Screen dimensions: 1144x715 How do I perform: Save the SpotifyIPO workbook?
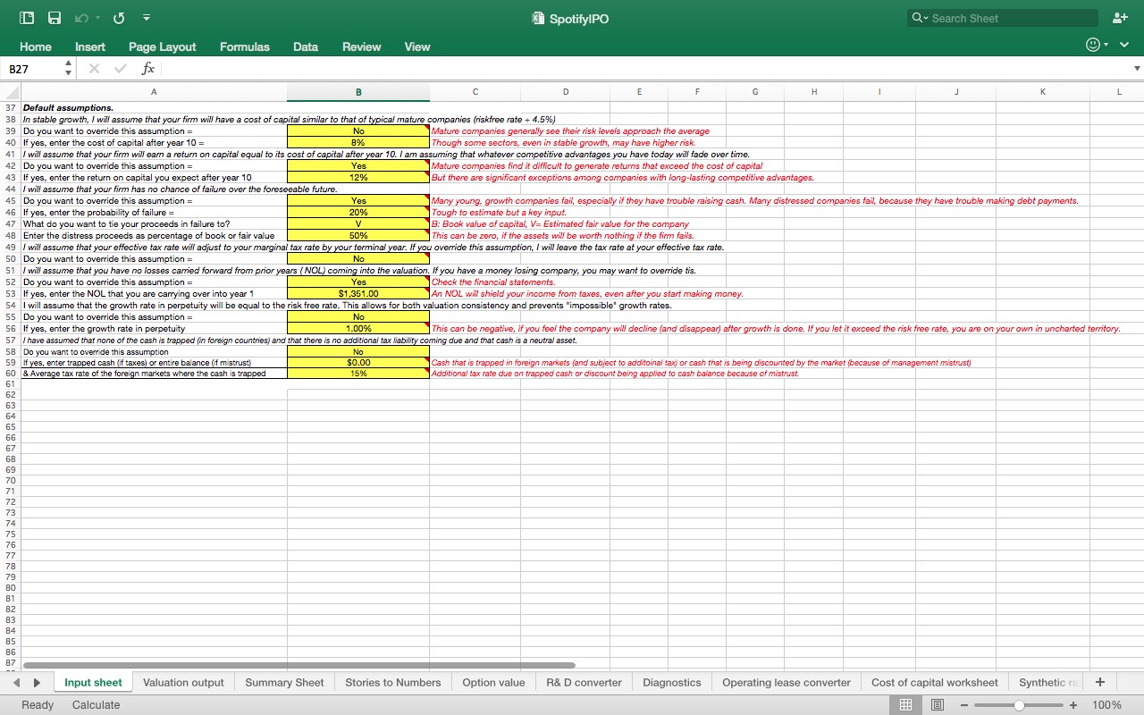tap(54, 17)
